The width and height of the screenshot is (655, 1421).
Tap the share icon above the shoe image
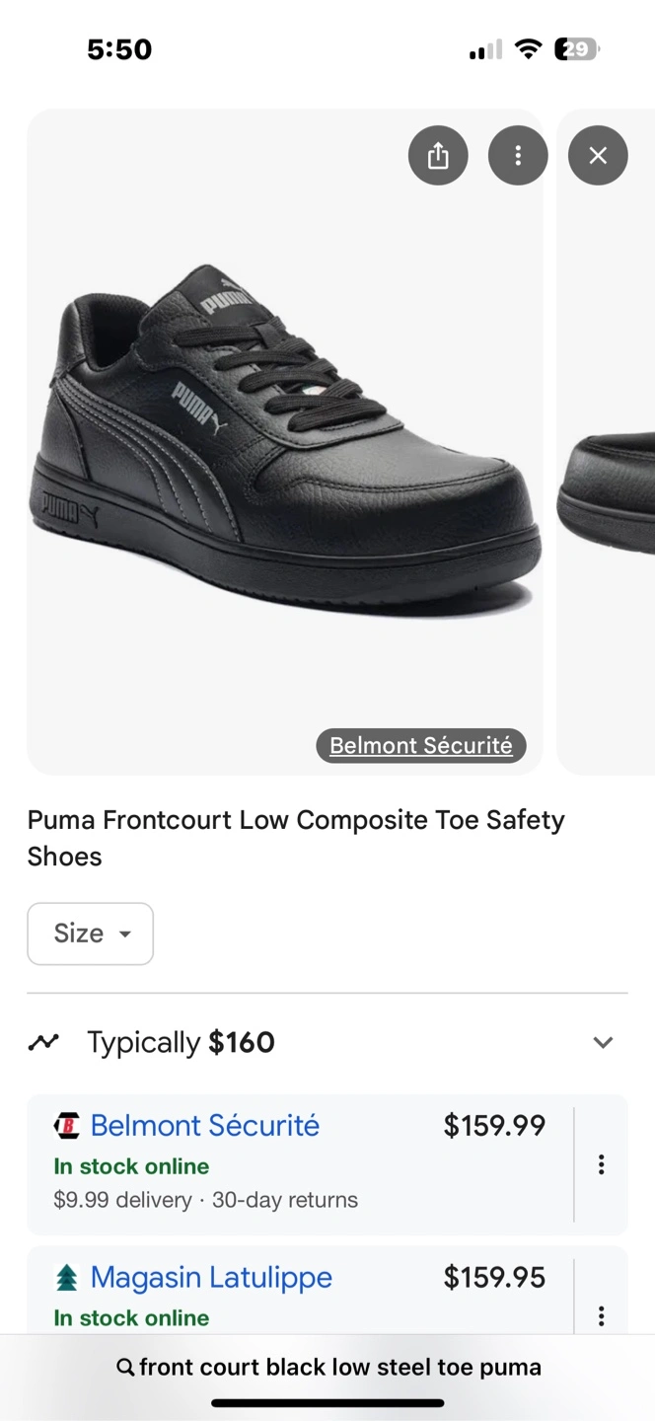pyautogui.click(x=438, y=156)
